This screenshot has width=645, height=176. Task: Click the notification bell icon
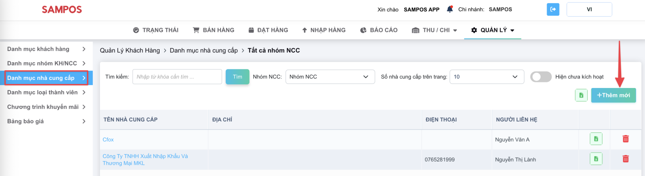point(449,9)
